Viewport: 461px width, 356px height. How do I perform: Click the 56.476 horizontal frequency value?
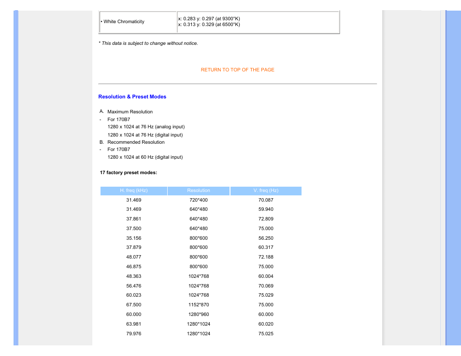(x=134, y=286)
